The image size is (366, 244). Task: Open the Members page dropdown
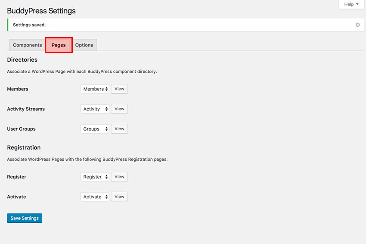click(x=95, y=89)
